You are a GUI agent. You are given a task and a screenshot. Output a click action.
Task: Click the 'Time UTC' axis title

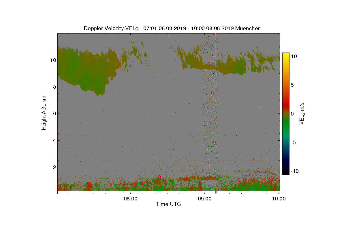click(168, 204)
